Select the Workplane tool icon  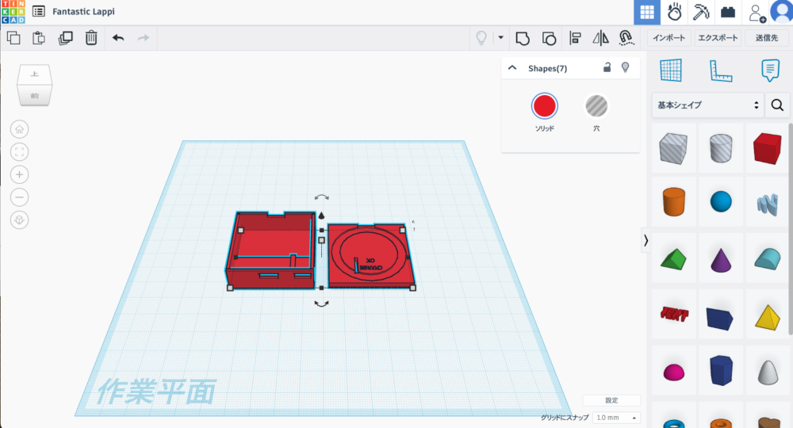point(671,71)
